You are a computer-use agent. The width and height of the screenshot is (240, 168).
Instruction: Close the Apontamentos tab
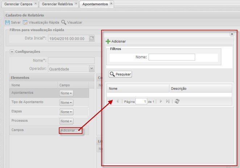[x=111, y=3]
